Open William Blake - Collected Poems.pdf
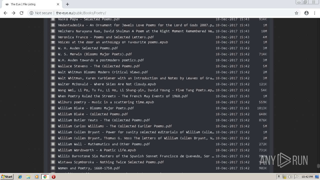This screenshot has width=320, height=180. click(93, 114)
